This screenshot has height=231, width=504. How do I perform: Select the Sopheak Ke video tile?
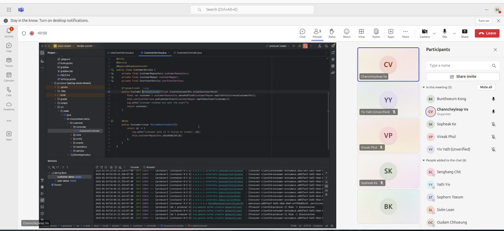tap(388, 171)
